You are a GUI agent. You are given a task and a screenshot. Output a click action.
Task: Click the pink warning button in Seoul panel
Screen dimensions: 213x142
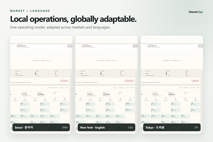(x=64, y=81)
